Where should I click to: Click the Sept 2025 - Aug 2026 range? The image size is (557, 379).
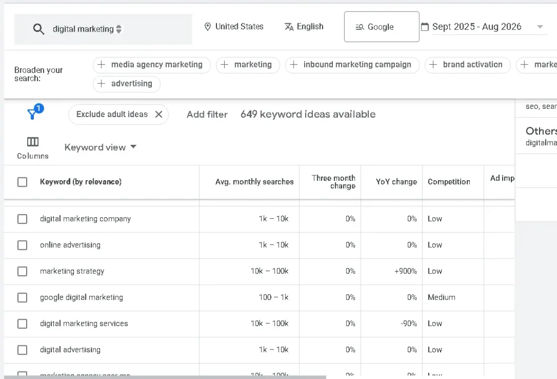(x=476, y=27)
